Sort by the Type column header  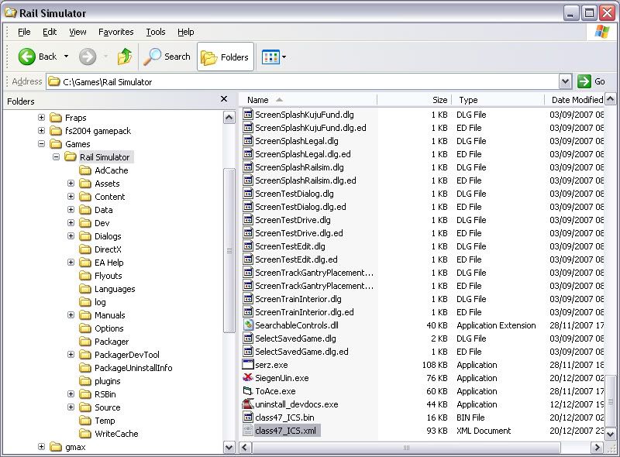pyautogui.click(x=498, y=100)
